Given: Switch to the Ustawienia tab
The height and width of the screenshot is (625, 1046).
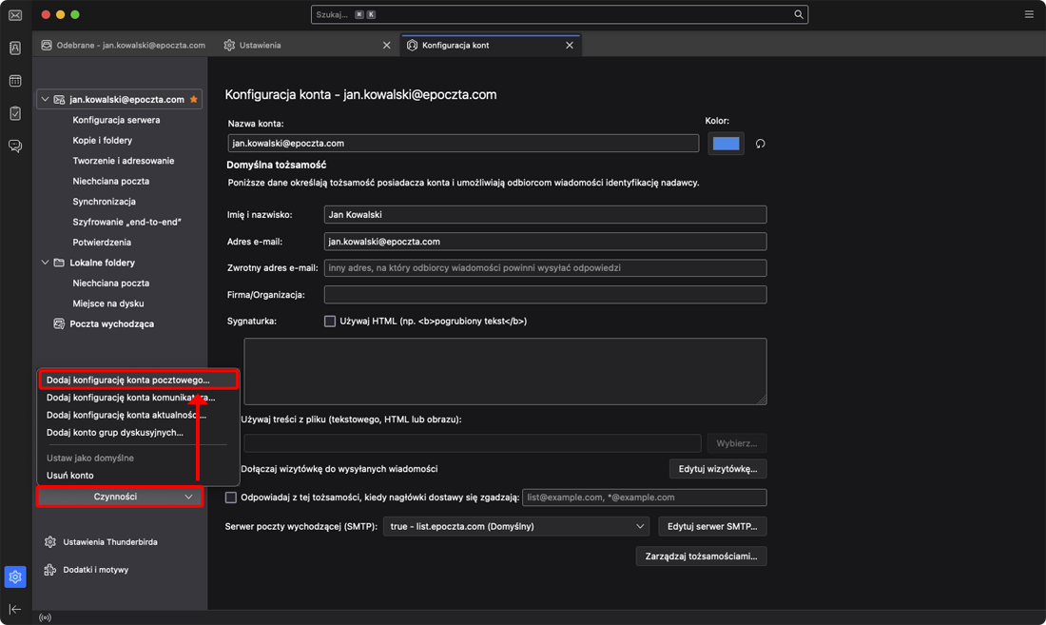Looking at the screenshot, I should click(x=260, y=45).
